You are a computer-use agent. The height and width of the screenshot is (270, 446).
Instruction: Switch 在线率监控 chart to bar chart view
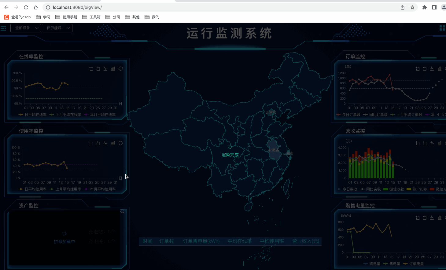coord(113,69)
